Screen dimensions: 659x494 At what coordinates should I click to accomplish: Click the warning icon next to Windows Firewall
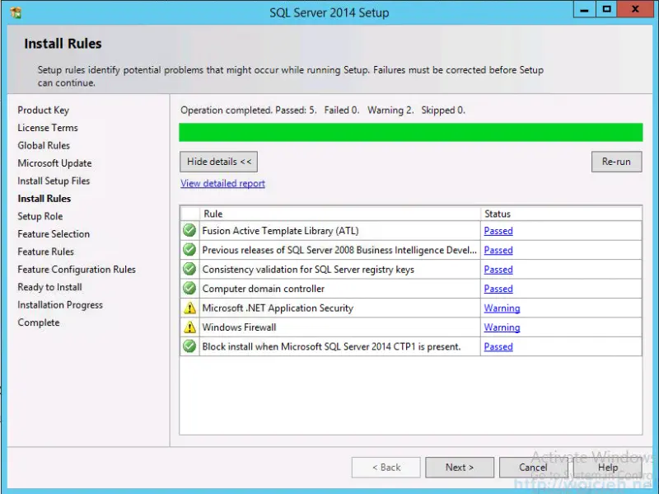189,327
